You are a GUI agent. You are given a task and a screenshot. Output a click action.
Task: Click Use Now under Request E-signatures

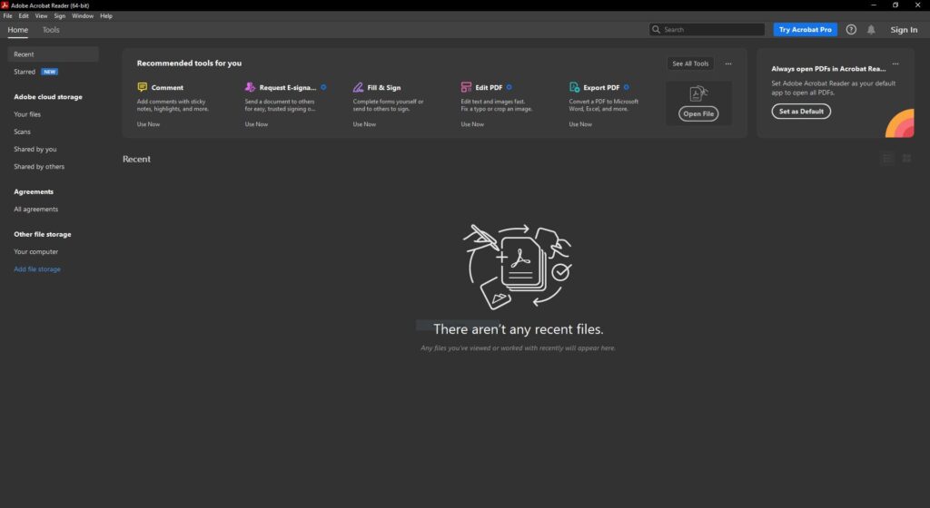coord(256,124)
